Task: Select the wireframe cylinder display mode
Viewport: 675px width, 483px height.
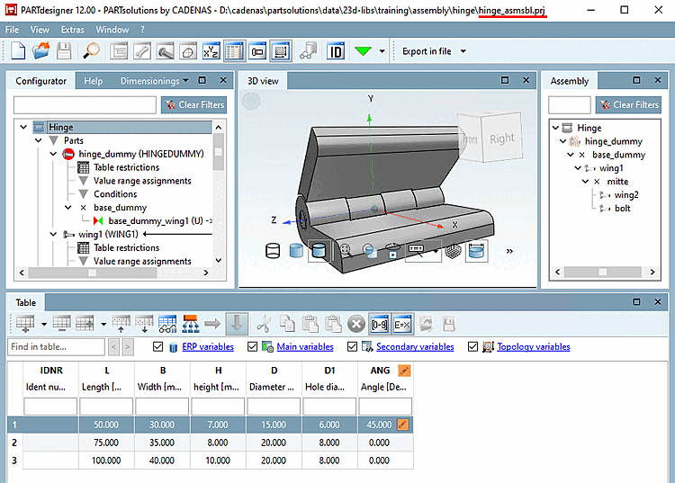Action: tap(273, 251)
